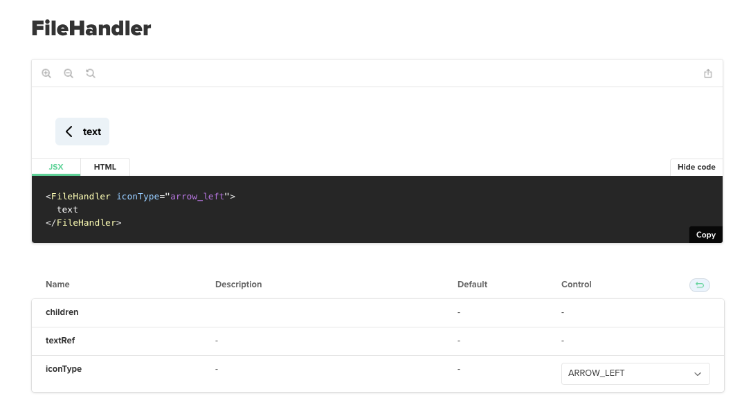The height and width of the screenshot is (414, 751).
Task: Open the iconType ARROW_LEFT dropdown
Action: pyautogui.click(x=635, y=373)
